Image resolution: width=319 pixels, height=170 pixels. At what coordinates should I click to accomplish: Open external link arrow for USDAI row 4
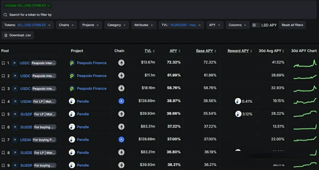[15, 102]
